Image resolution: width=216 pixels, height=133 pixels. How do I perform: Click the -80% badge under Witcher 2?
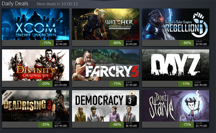click(116, 43)
